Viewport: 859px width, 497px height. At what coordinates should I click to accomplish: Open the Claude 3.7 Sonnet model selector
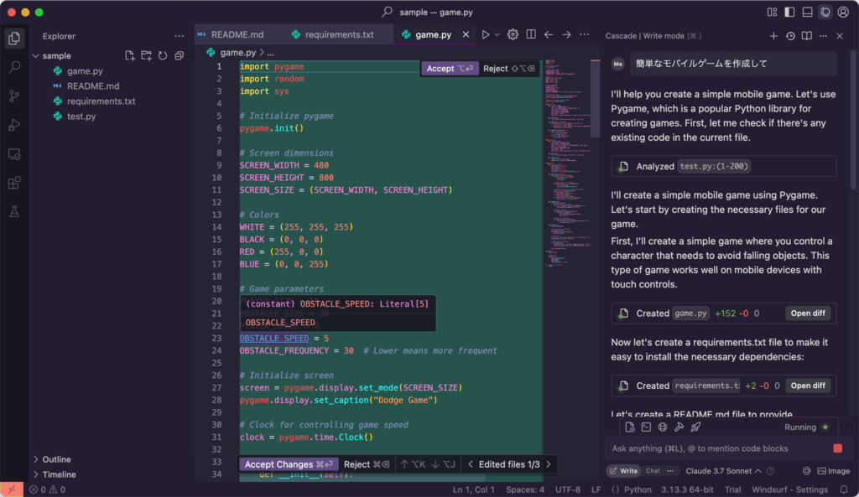723,471
